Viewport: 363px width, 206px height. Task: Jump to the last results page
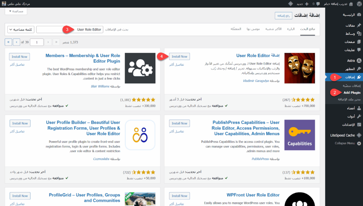click(x=9, y=42)
